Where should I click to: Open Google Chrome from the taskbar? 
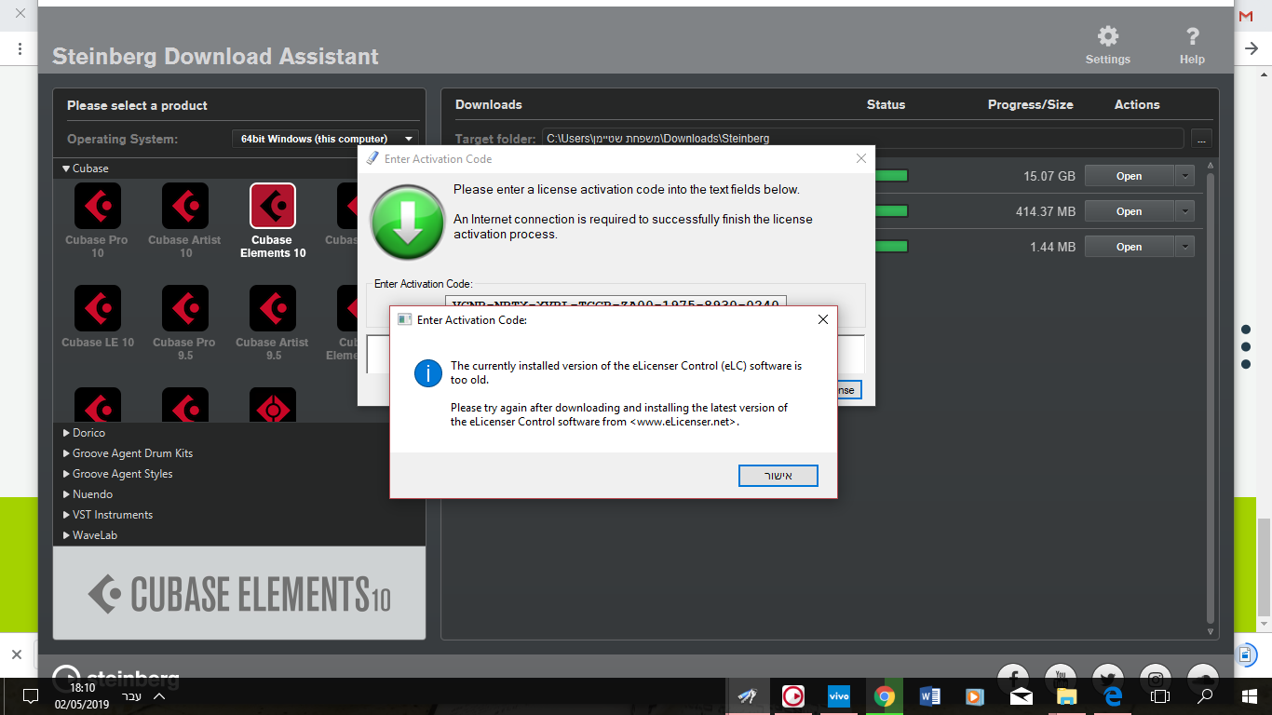tap(885, 696)
